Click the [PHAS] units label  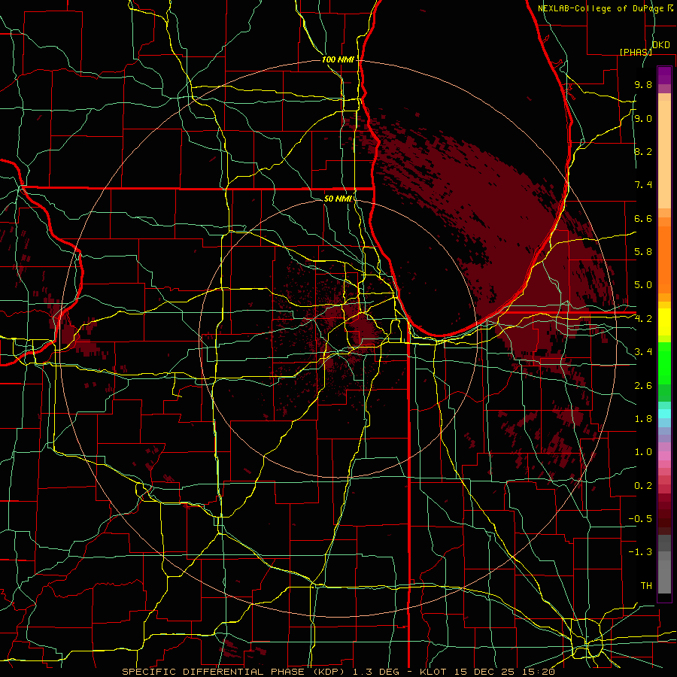[636, 52]
